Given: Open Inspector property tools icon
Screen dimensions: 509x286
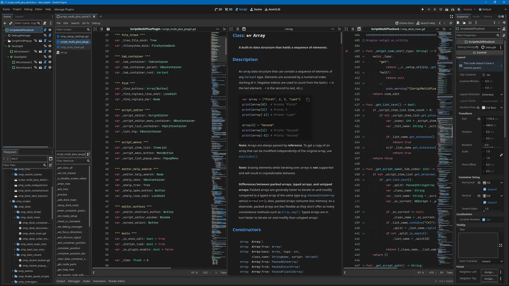Looking at the screenshot, I should [x=504, y=35].
